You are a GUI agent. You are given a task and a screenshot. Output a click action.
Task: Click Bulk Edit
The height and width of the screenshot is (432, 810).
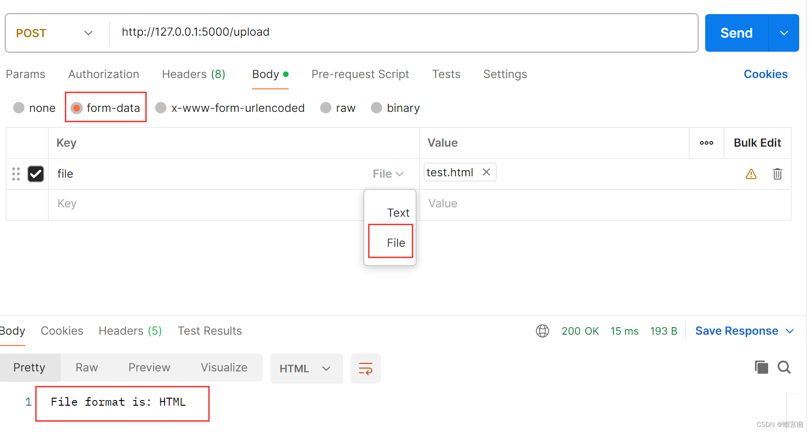(757, 143)
